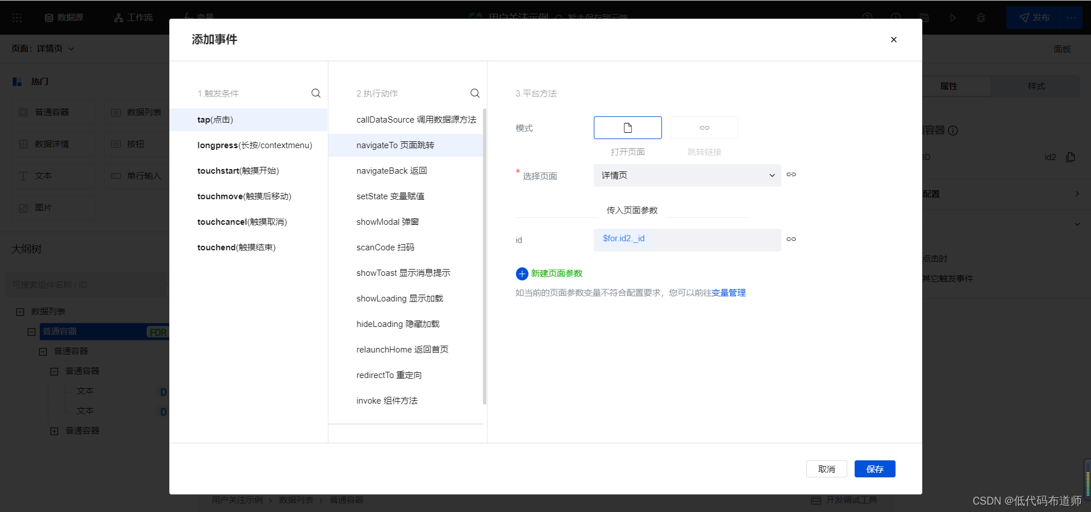Click the save icon in top bar
Screen dimensions: 1091x512
[925, 18]
